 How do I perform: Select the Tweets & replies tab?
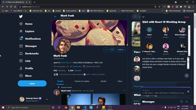82,81
